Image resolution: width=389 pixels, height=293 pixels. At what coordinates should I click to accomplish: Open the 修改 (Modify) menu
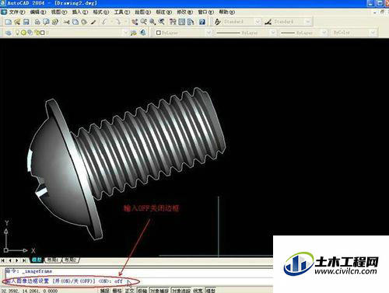pyautogui.click(x=184, y=12)
